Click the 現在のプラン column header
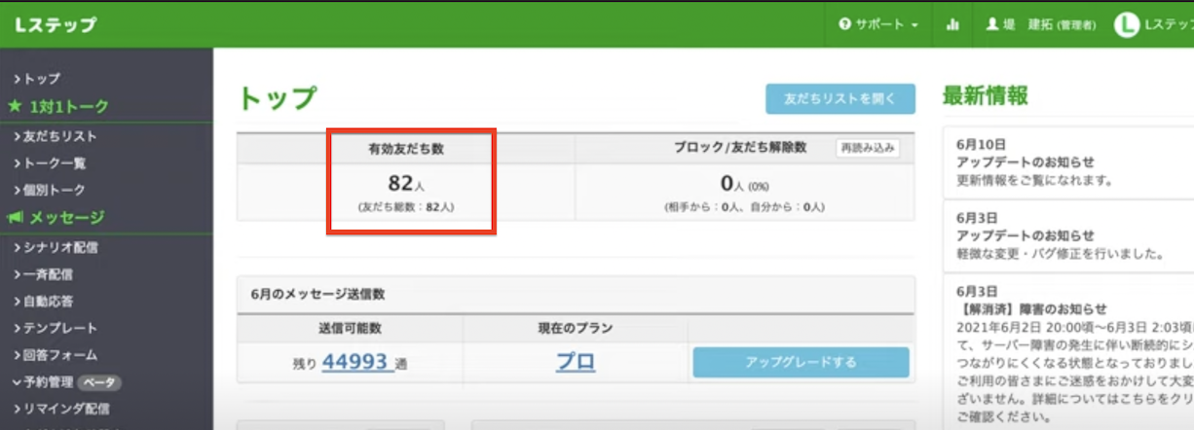This screenshot has width=1194, height=430. tap(575, 329)
